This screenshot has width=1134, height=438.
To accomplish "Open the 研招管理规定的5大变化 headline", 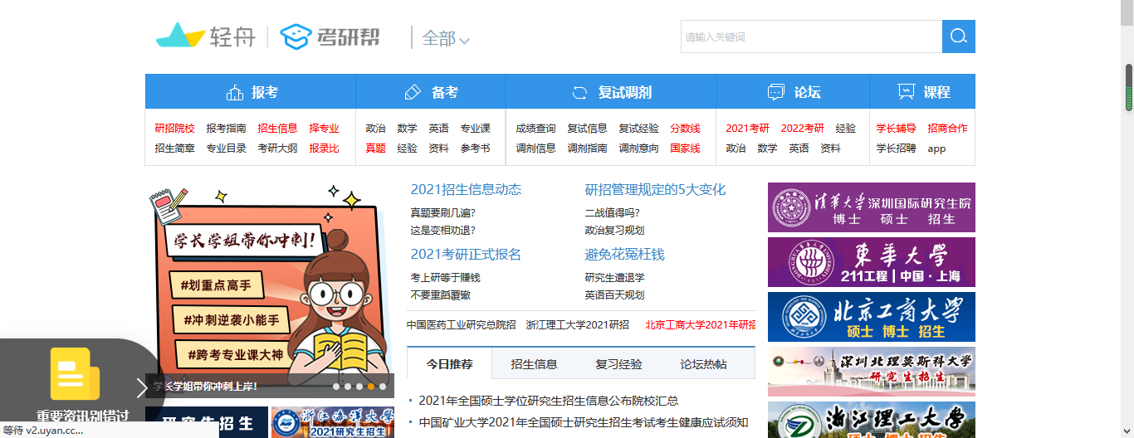I will point(655,189).
